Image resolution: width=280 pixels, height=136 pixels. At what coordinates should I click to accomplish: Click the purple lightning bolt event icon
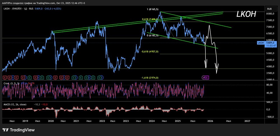pyautogui.click(x=204, y=77)
